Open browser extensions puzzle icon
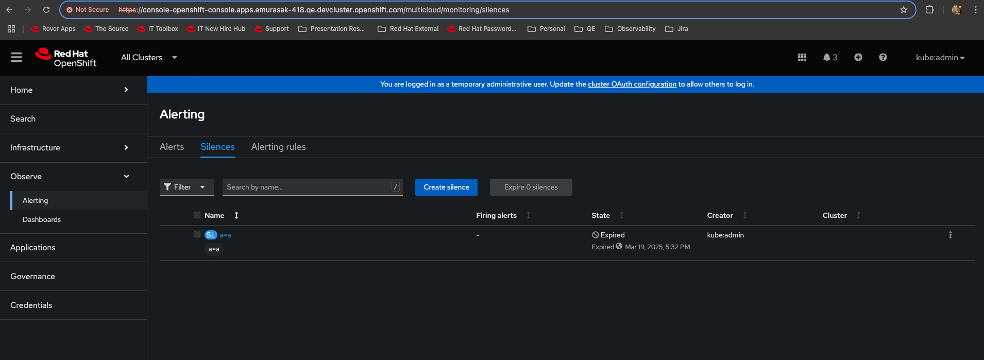The height and width of the screenshot is (360, 984). coord(930,10)
